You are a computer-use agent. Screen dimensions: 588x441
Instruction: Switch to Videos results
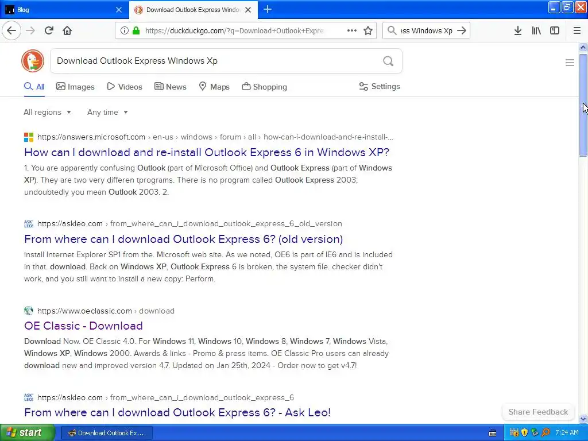pos(125,87)
